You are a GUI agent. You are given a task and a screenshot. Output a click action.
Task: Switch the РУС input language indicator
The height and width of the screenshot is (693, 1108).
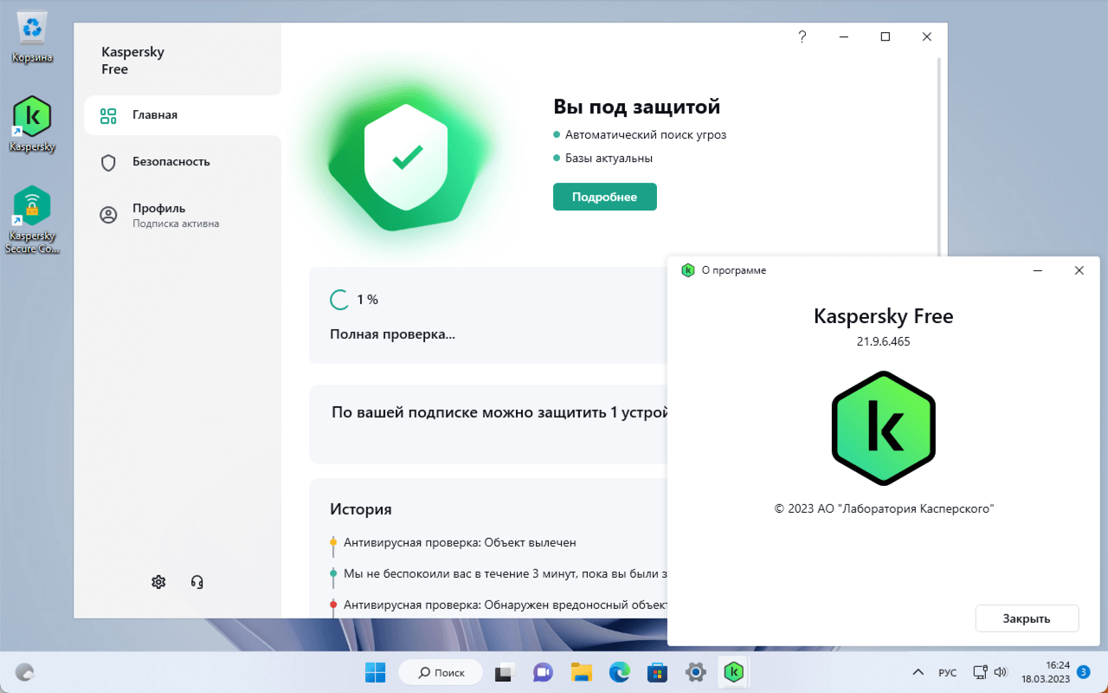point(948,672)
